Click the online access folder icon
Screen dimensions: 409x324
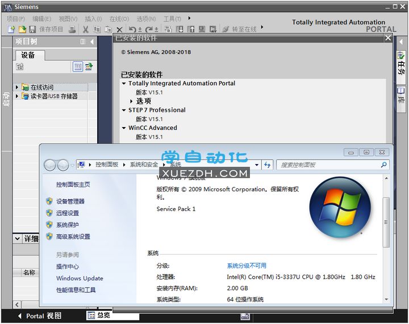click(25, 87)
